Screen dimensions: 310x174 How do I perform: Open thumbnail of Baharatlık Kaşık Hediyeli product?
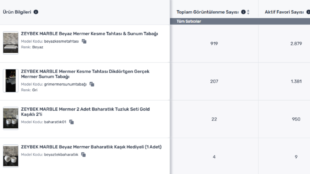[x=11, y=156]
